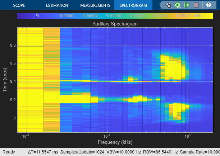Screen dimensions: 220x156
Task: Click the Step Forward icon
Action: tap(187, 5)
